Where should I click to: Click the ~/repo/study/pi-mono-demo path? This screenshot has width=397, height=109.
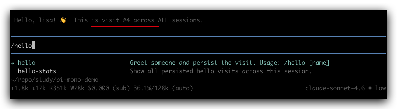55,80
